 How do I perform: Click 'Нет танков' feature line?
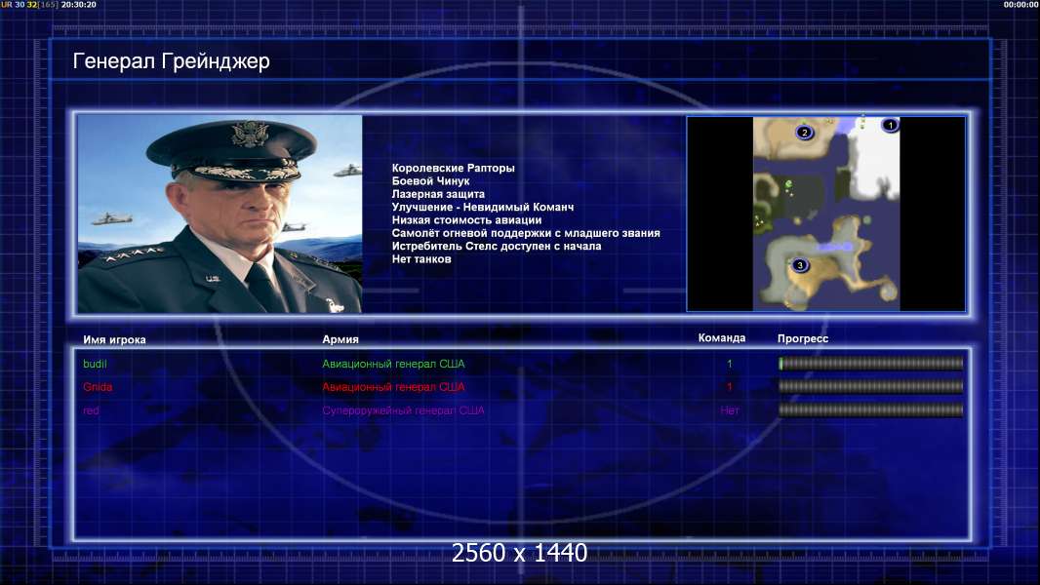421,259
